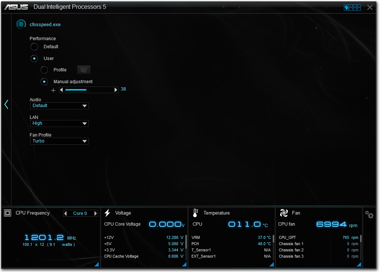Increase manual adjustment with slider right arrow
Image resolution: width=380 pixels, height=272 pixels.
(116, 90)
